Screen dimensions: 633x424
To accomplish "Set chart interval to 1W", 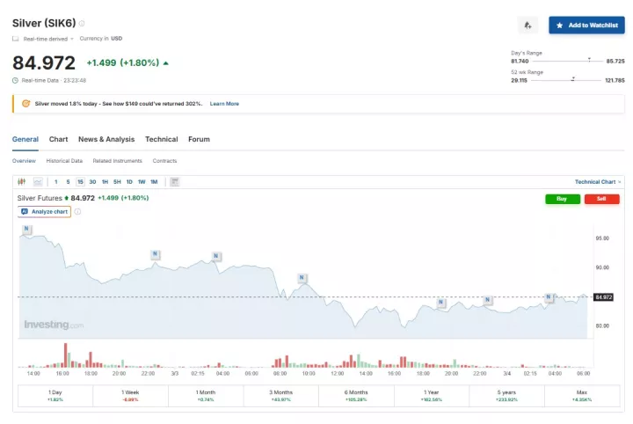I will pyautogui.click(x=142, y=182).
